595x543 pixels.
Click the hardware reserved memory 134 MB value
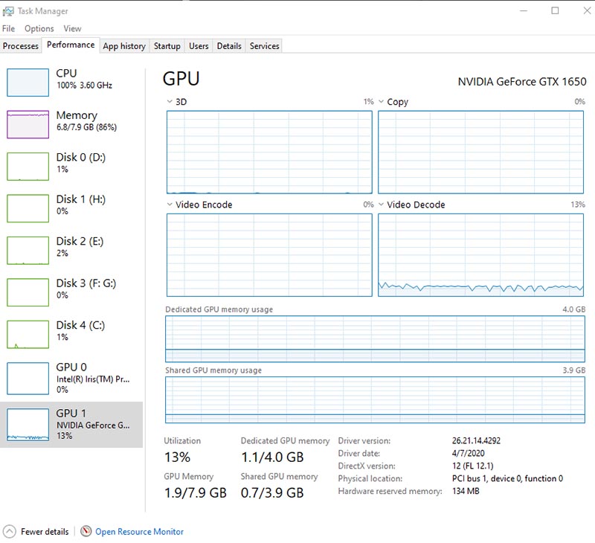pos(466,491)
